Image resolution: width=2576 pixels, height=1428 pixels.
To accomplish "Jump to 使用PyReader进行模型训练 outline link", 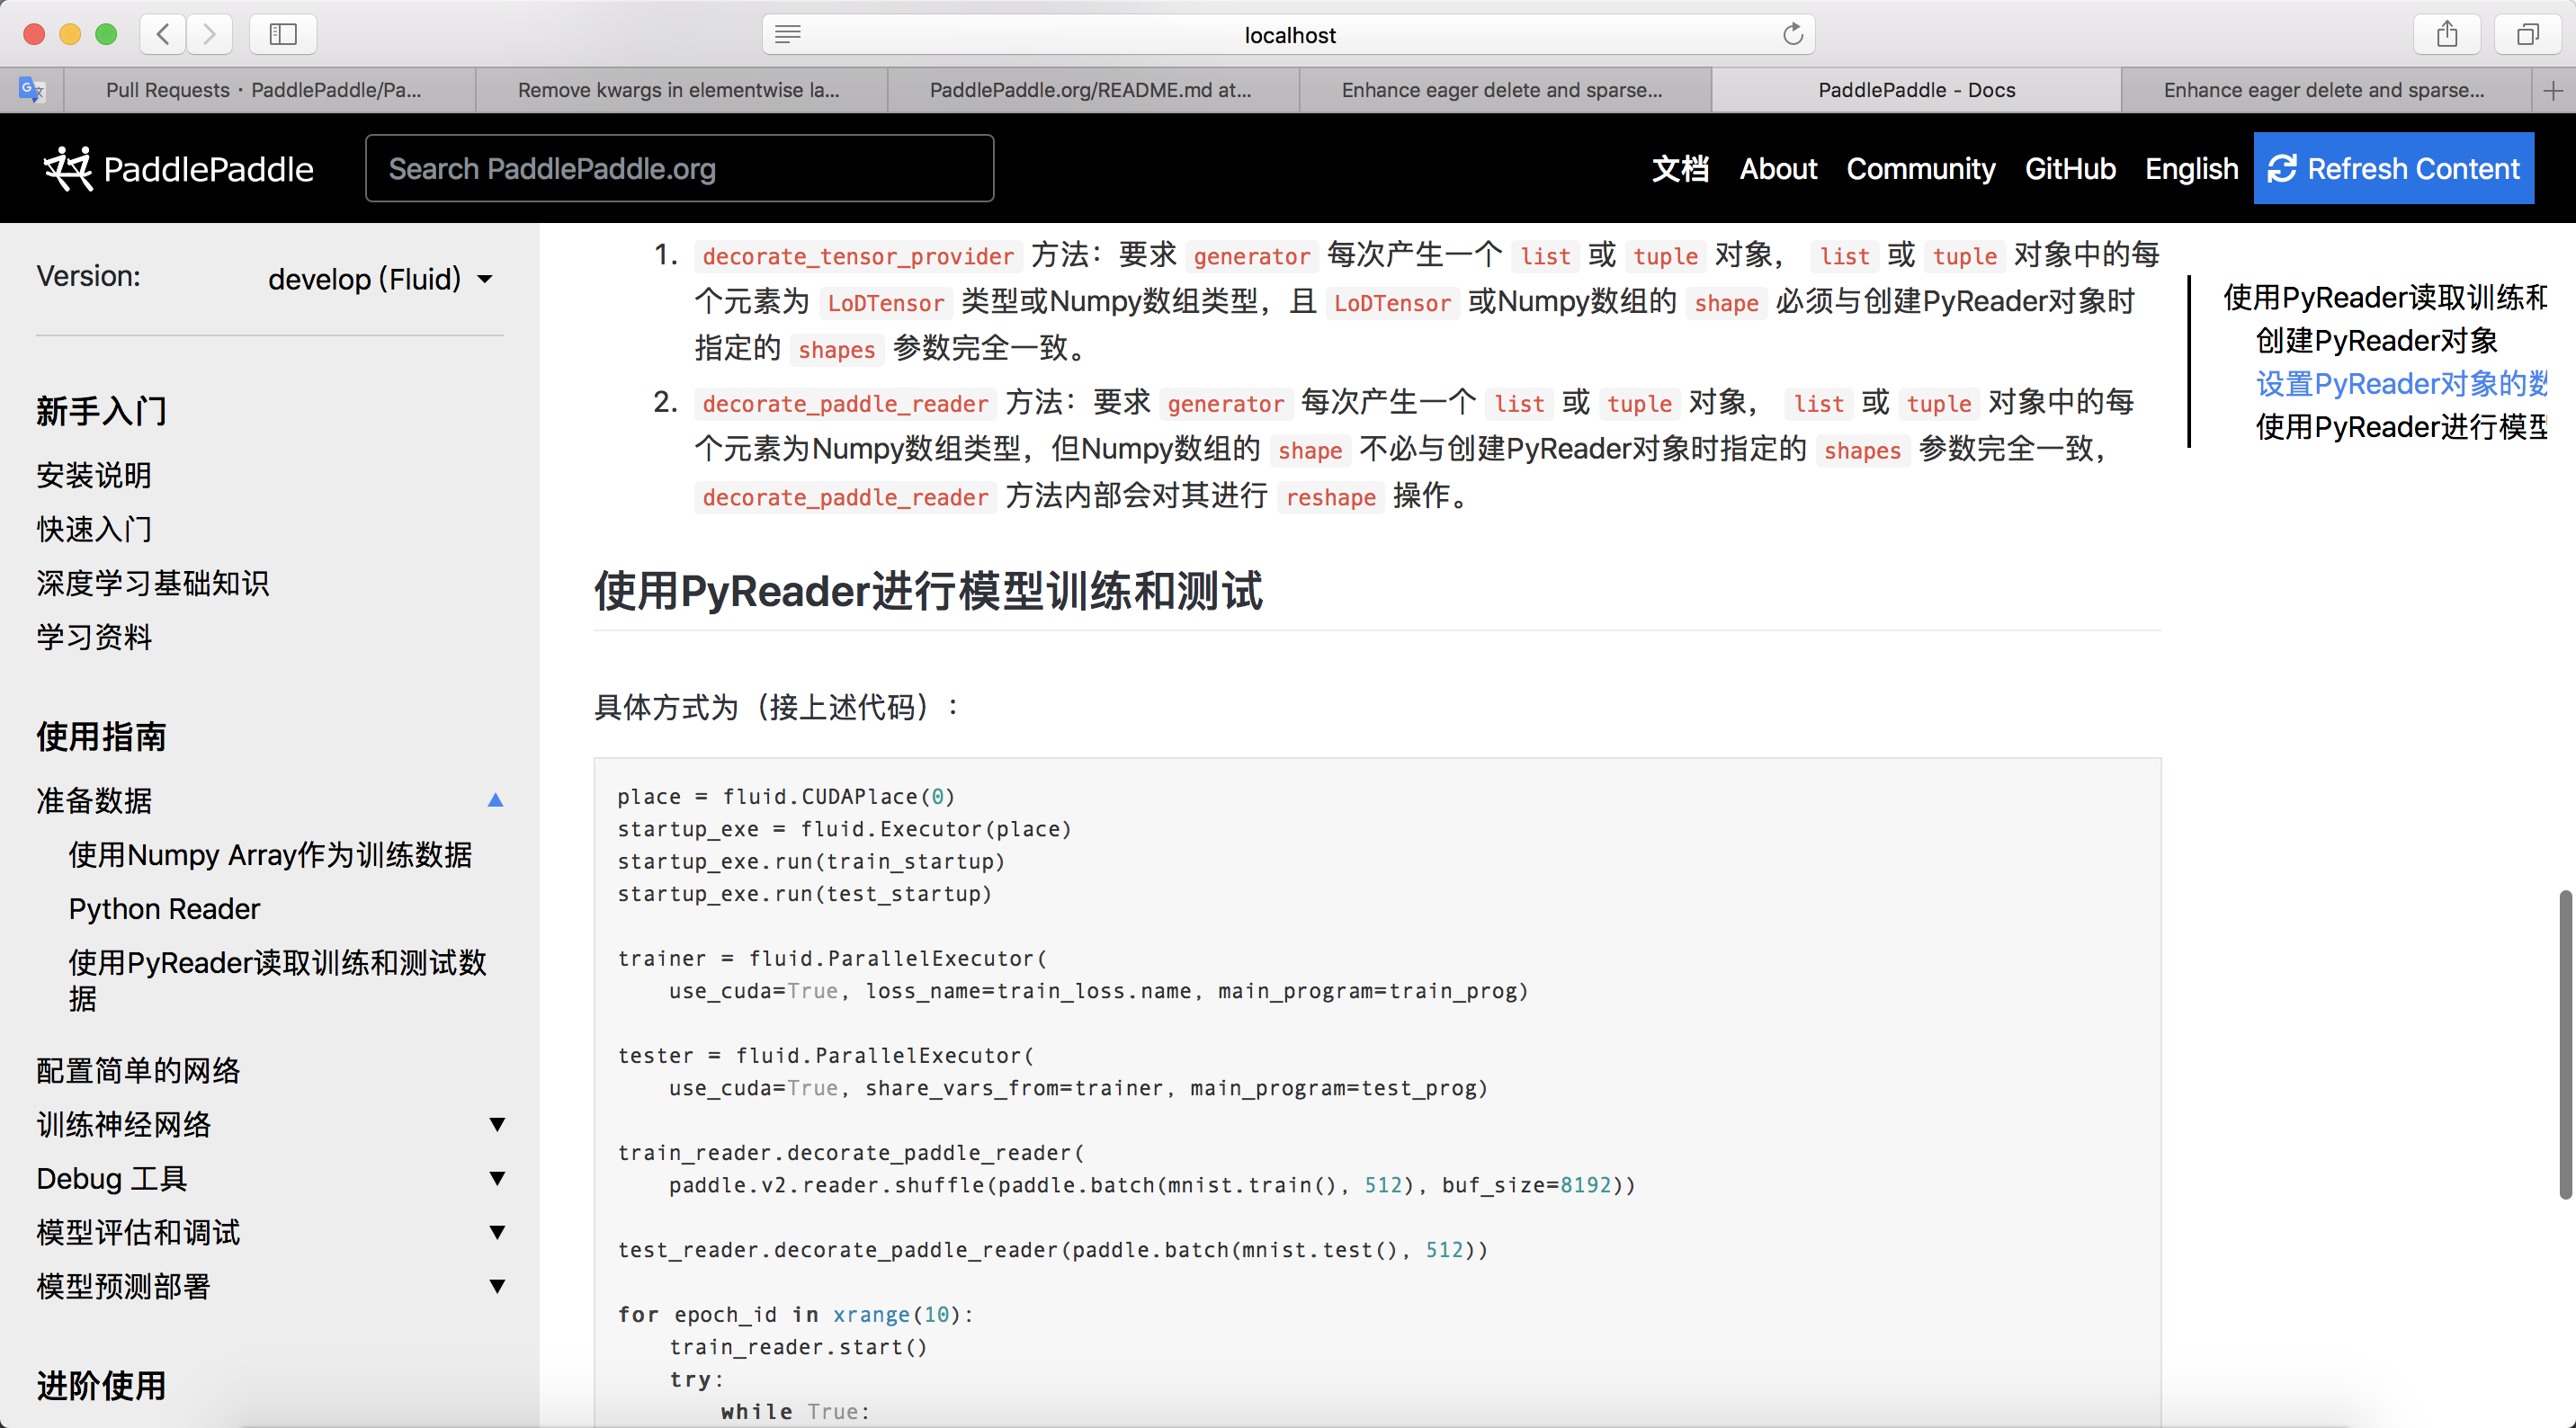I will pos(2401,427).
